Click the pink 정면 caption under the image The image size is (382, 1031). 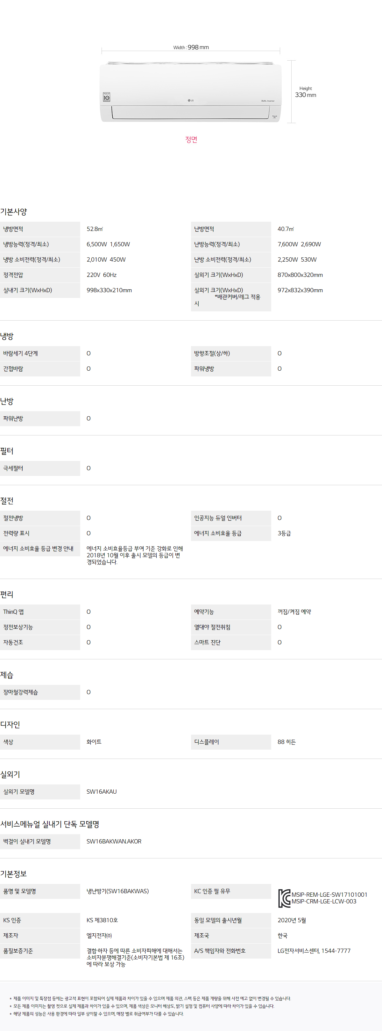(x=191, y=140)
